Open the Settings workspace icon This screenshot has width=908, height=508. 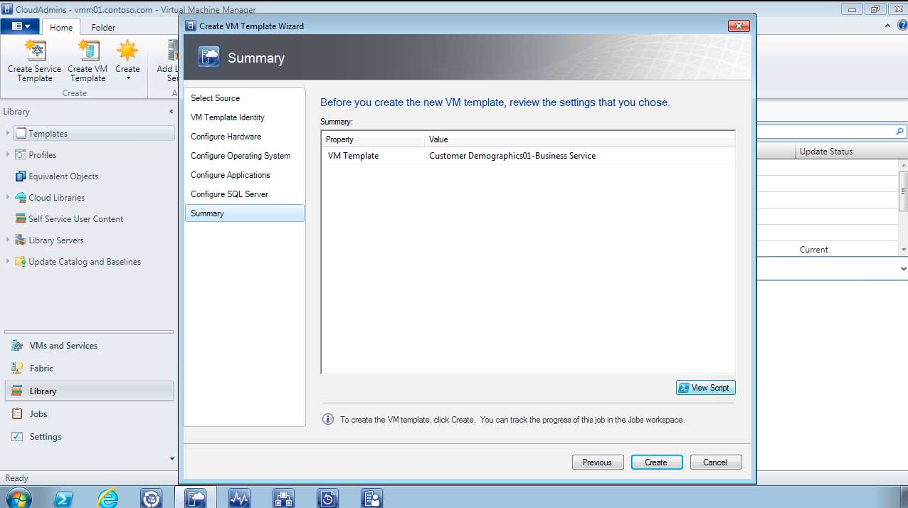pos(17,437)
